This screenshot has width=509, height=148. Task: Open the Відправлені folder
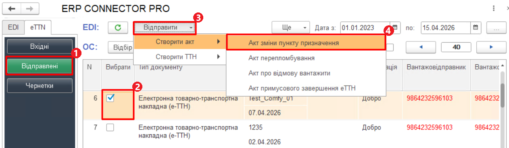pos(40,66)
